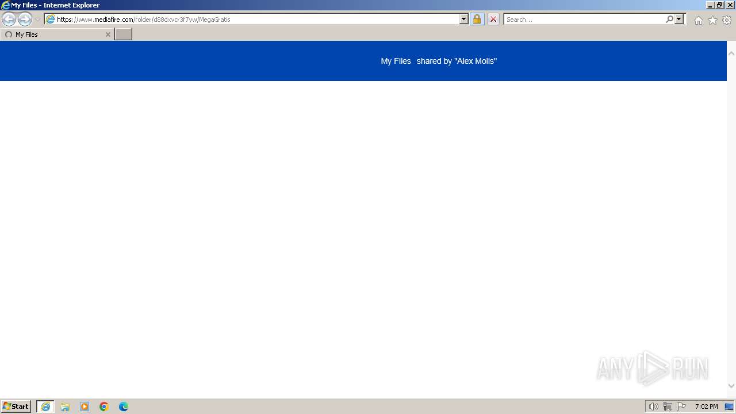Viewport: 736px width, 414px height.
Task: Open Windows Explorer folder in taskbar
Action: point(65,407)
